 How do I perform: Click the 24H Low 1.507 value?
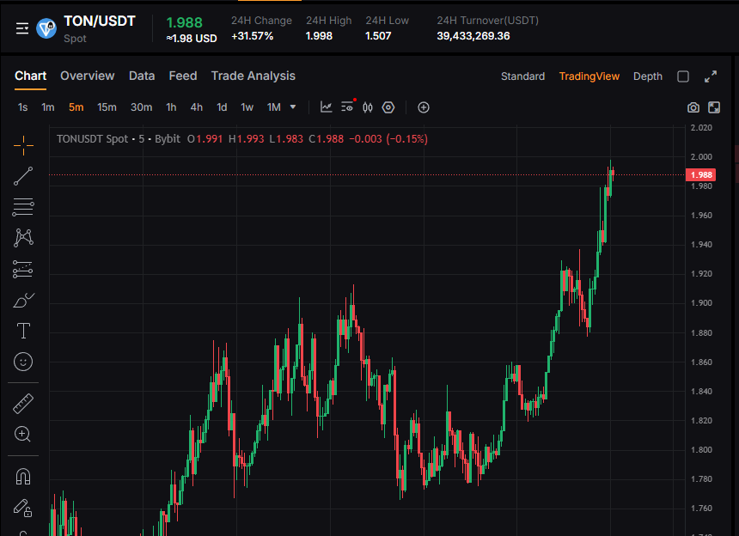[378, 36]
